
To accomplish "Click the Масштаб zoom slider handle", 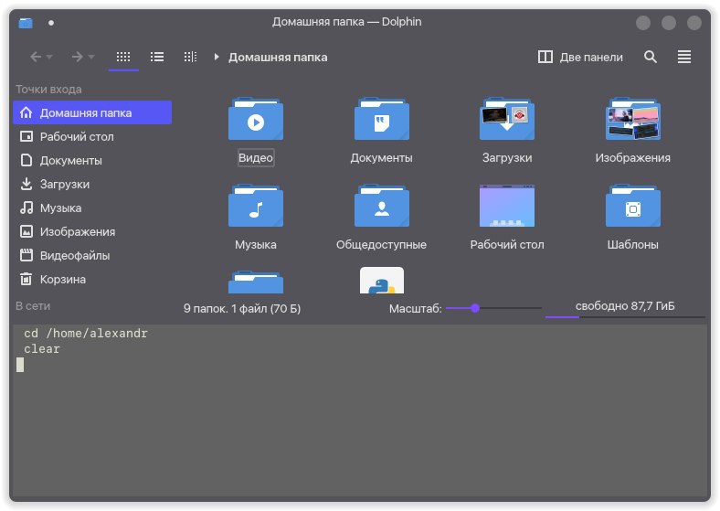I will click(x=475, y=308).
